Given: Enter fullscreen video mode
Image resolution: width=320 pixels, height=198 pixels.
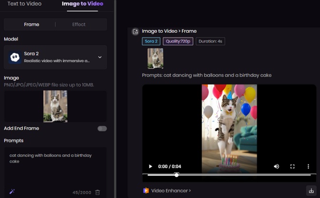Looking at the screenshot, I should [x=292, y=166].
